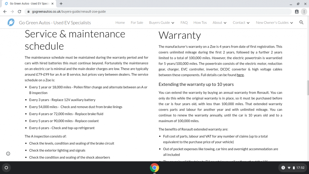Expand the Contact dropdown menu
The width and height of the screenshot is (309, 174).
[x=241, y=23]
